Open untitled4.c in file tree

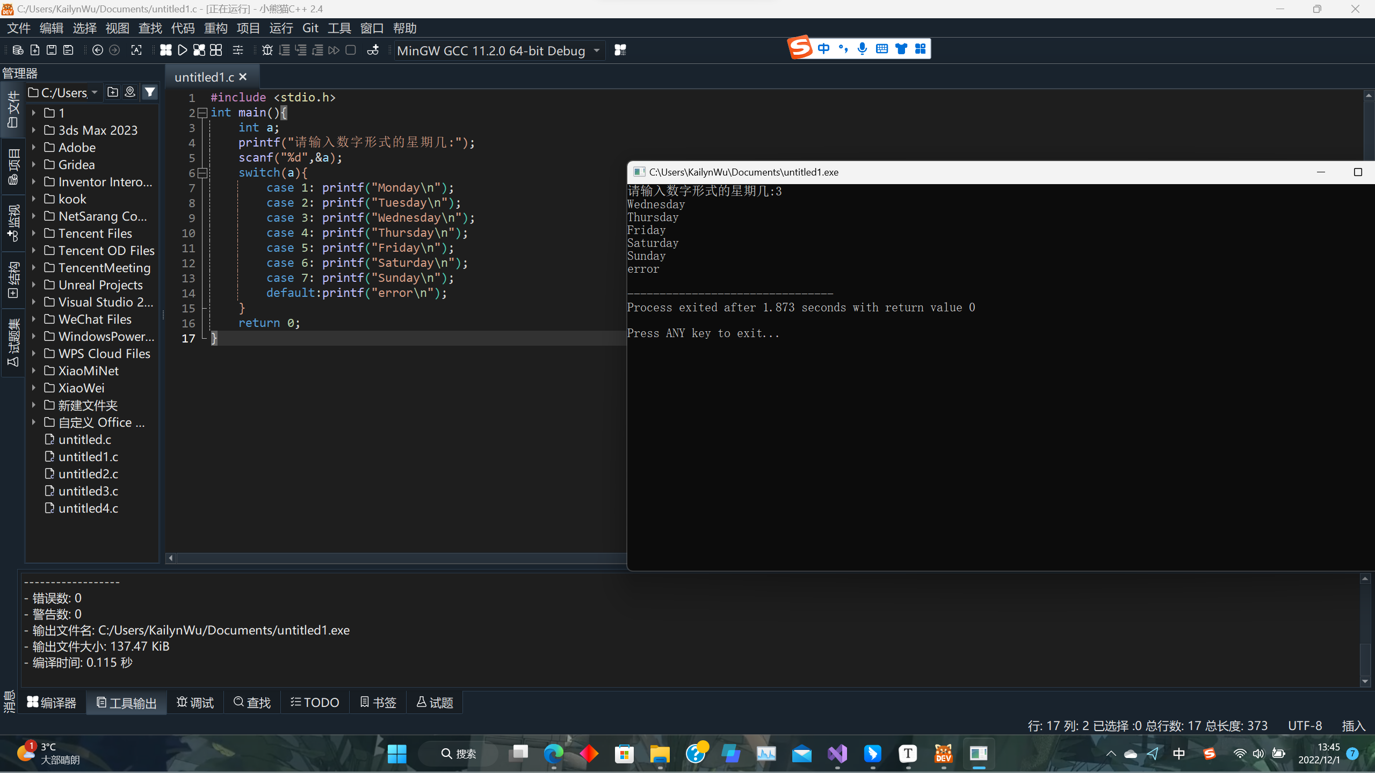click(88, 508)
